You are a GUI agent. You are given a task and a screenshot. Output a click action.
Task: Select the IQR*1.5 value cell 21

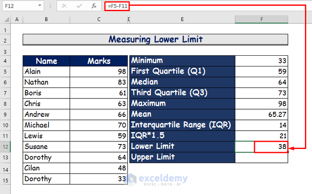[x=262, y=136]
